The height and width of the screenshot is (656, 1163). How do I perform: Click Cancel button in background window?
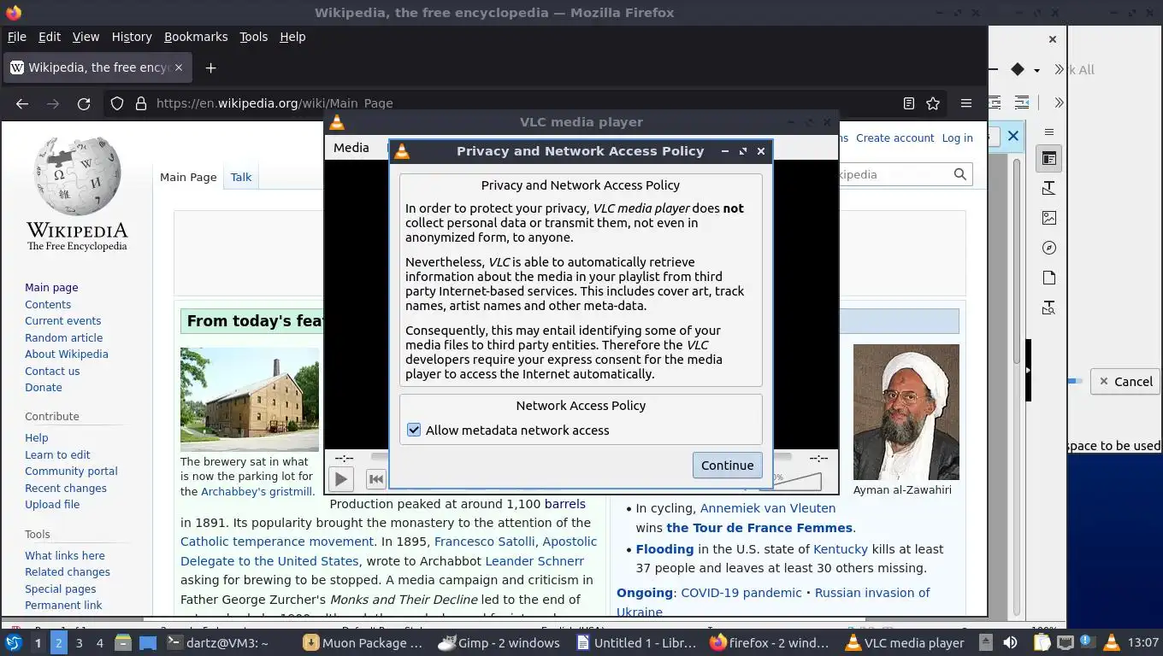[1125, 382]
